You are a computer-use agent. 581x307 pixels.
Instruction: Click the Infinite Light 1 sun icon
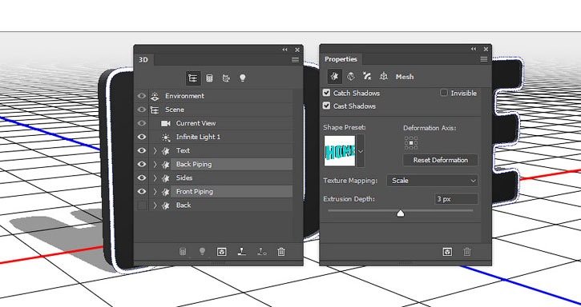click(x=166, y=138)
